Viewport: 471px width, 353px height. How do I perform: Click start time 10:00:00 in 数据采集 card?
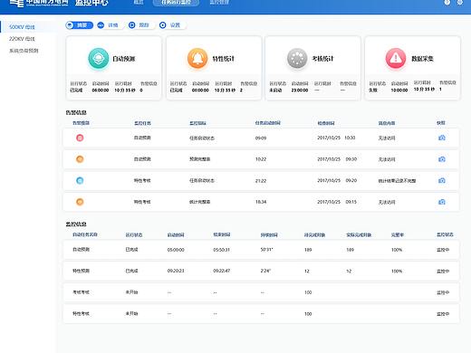[399, 91]
